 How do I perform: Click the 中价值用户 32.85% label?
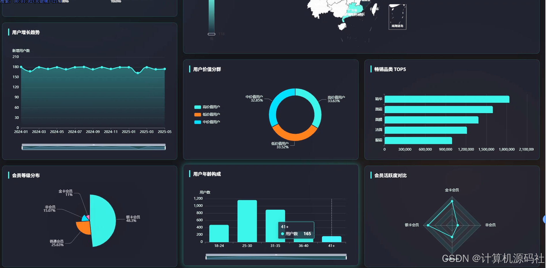[x=254, y=98]
